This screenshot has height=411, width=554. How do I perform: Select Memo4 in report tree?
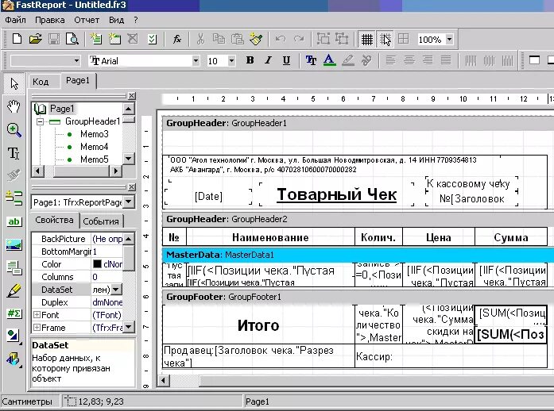(x=94, y=147)
